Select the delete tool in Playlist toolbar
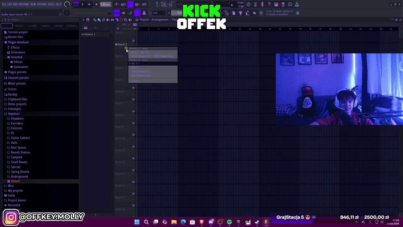The height and width of the screenshot is (227, 403). tap(103, 20)
